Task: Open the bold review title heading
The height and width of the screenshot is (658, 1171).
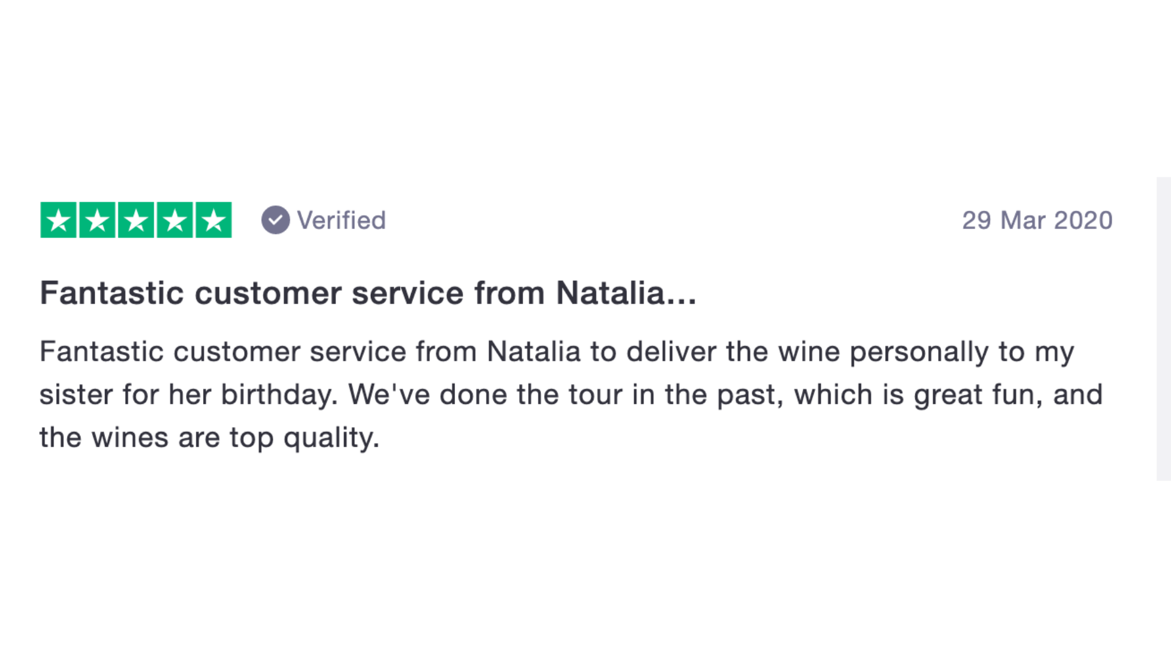Action: [368, 293]
